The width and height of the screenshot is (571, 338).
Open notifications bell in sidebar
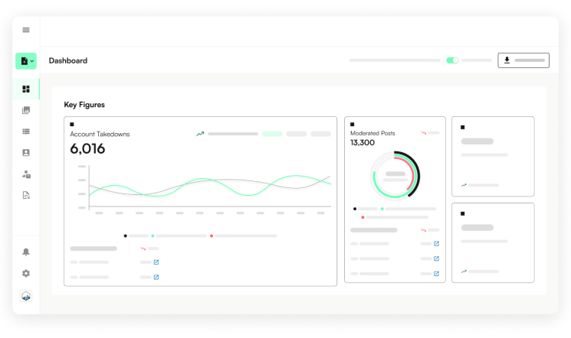pos(26,252)
